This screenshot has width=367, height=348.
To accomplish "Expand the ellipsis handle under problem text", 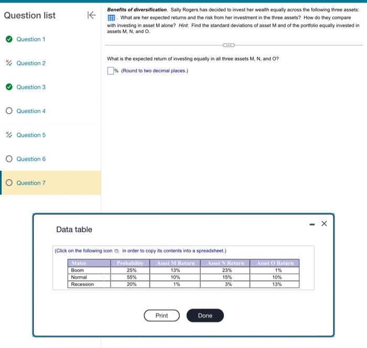I will pyautogui.click(x=229, y=45).
